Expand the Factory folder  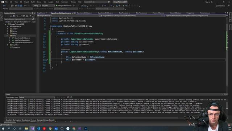(8, 33)
